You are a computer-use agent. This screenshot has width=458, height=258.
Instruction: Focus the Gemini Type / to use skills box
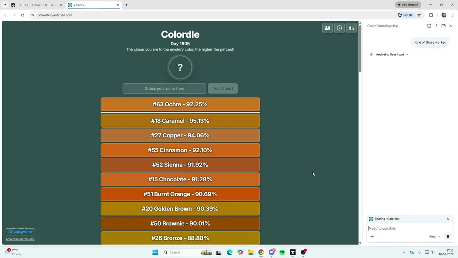(410, 228)
